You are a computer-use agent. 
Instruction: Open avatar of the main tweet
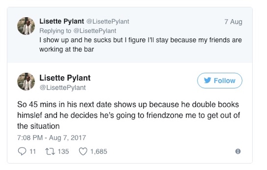[x=26, y=81]
